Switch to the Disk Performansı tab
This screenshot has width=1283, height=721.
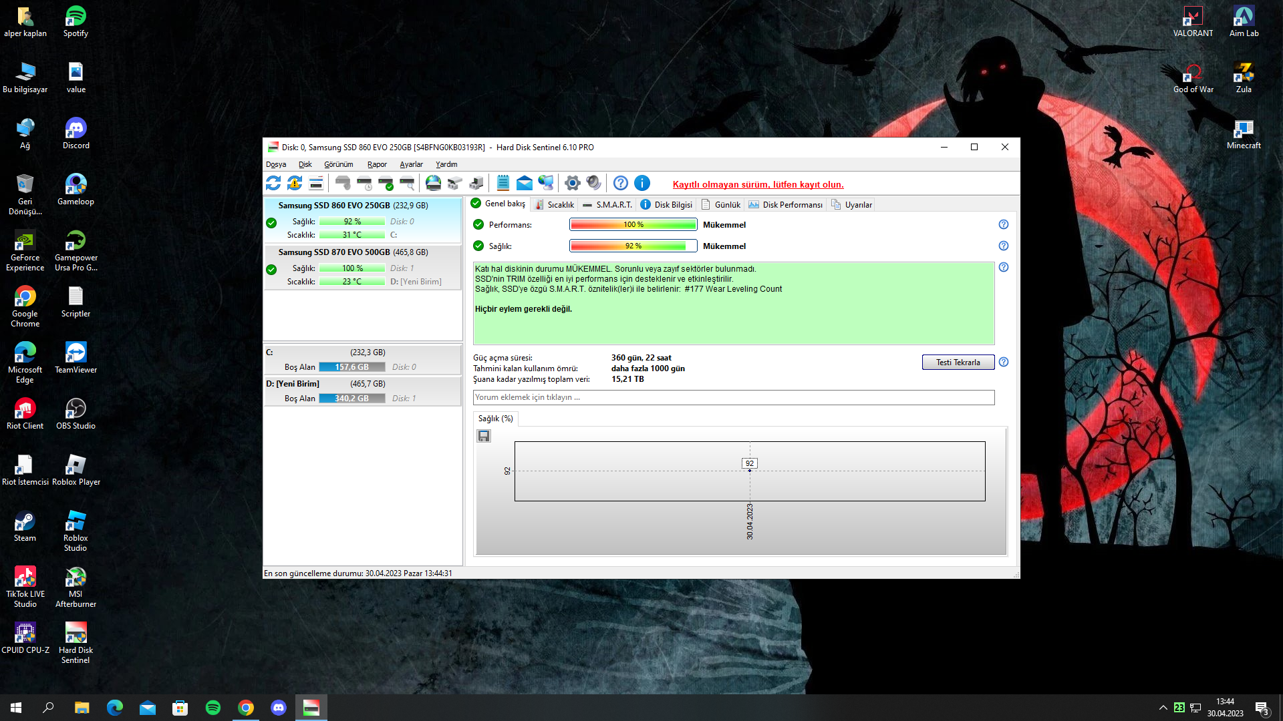tap(786, 205)
